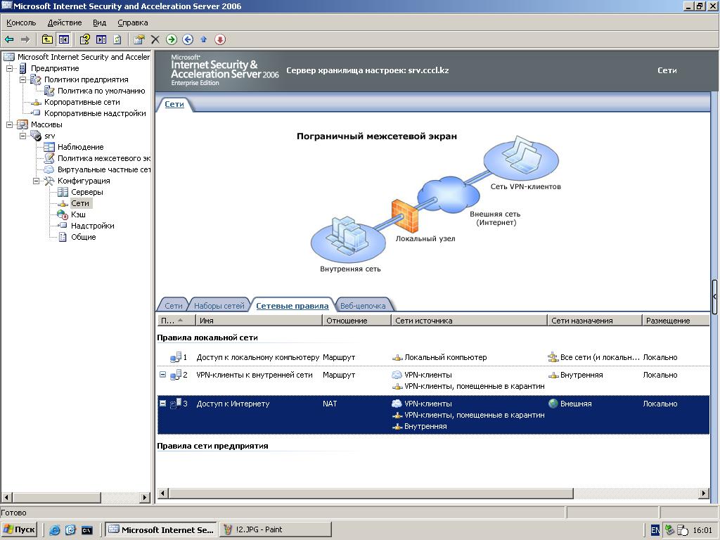Viewport: 720px width, 540px height.
Task: Click the Up One Level folder icon
Action: click(47, 39)
